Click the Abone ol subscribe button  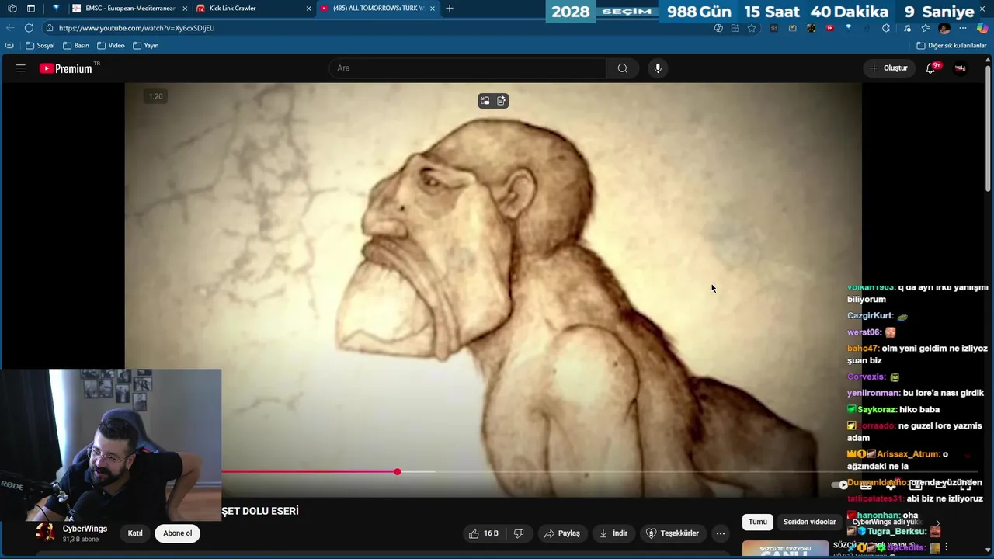click(177, 533)
